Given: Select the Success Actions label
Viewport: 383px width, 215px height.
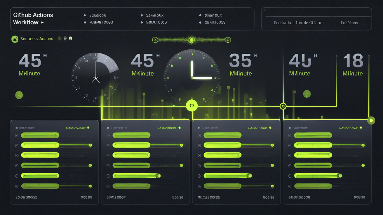Looking at the screenshot, I should [37, 39].
